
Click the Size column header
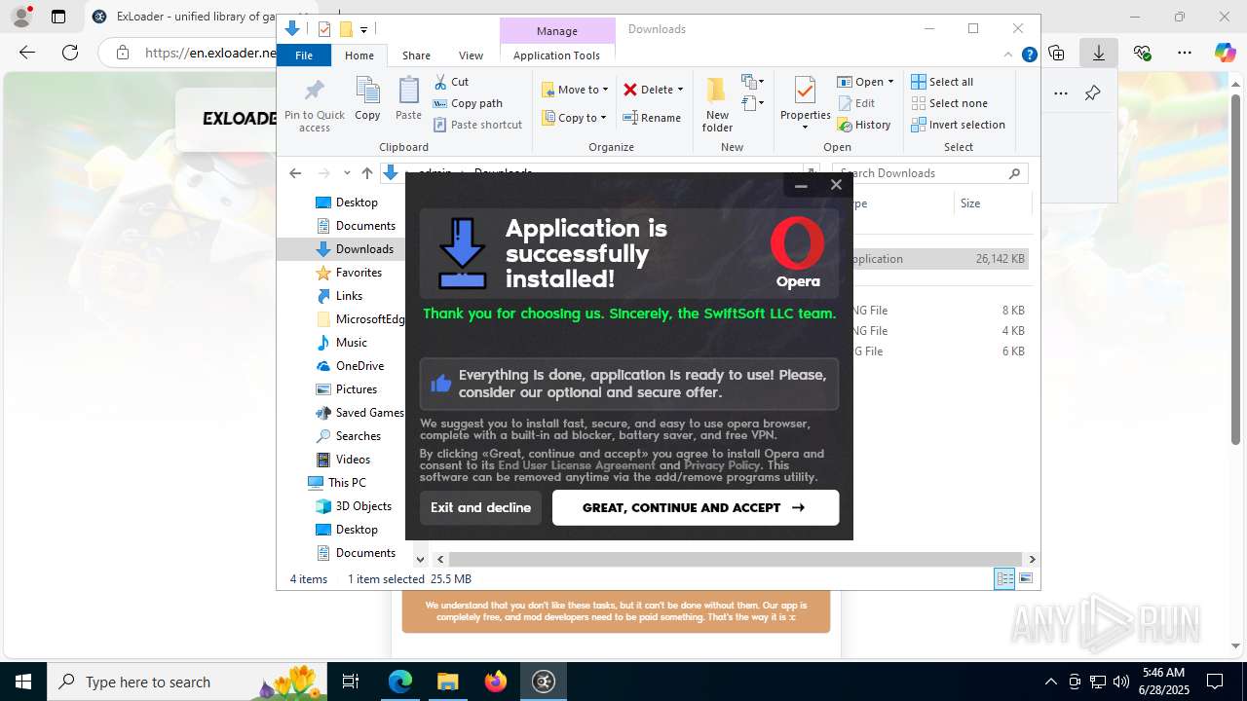[991, 203]
